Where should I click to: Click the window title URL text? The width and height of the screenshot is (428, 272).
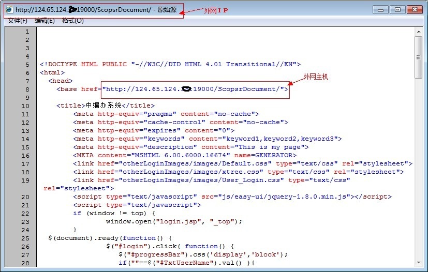click(83, 9)
